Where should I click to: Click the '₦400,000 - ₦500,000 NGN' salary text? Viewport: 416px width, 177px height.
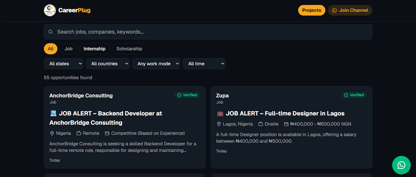[321, 124]
